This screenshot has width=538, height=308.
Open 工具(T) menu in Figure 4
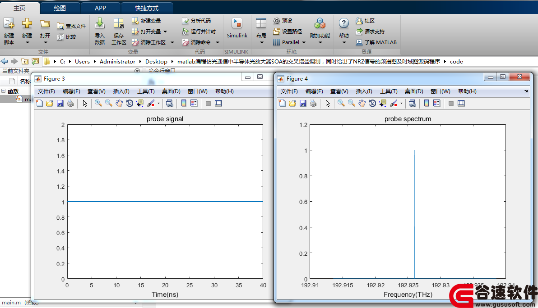click(x=389, y=91)
